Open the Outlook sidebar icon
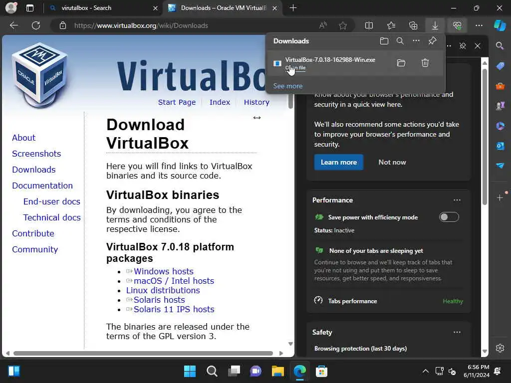Image resolution: width=511 pixels, height=383 pixels. (500, 146)
